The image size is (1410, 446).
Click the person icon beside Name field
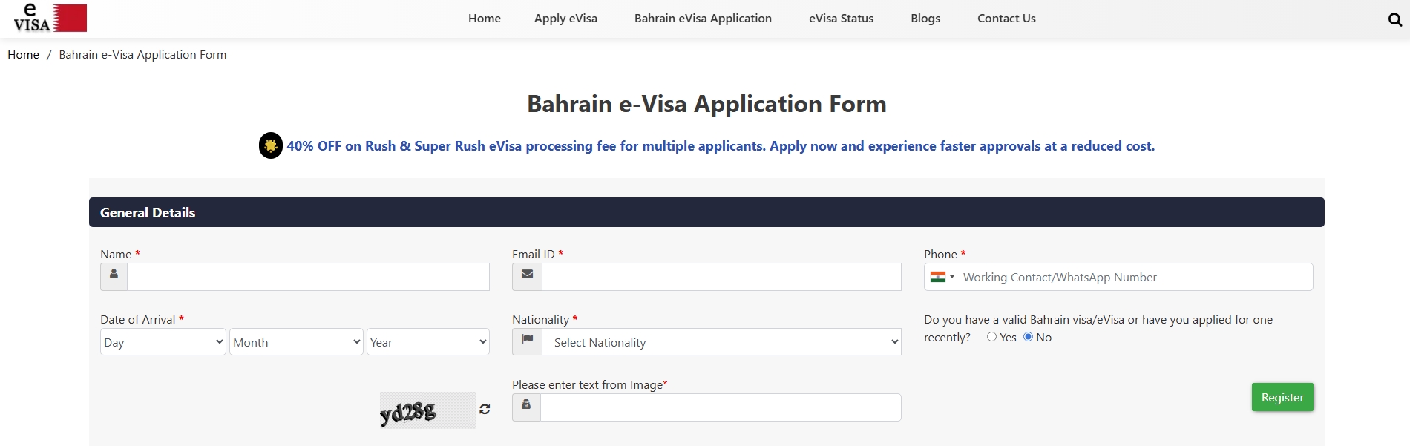(114, 276)
